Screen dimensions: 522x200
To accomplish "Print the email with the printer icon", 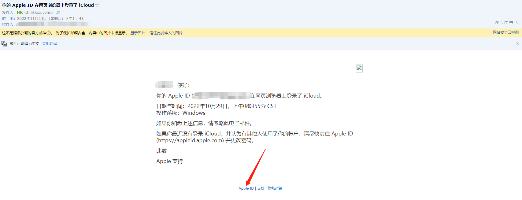I will [511, 23].
